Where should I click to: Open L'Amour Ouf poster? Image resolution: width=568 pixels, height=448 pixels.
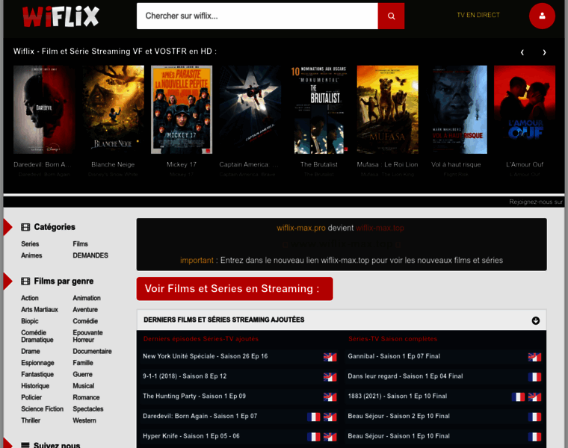(x=525, y=110)
